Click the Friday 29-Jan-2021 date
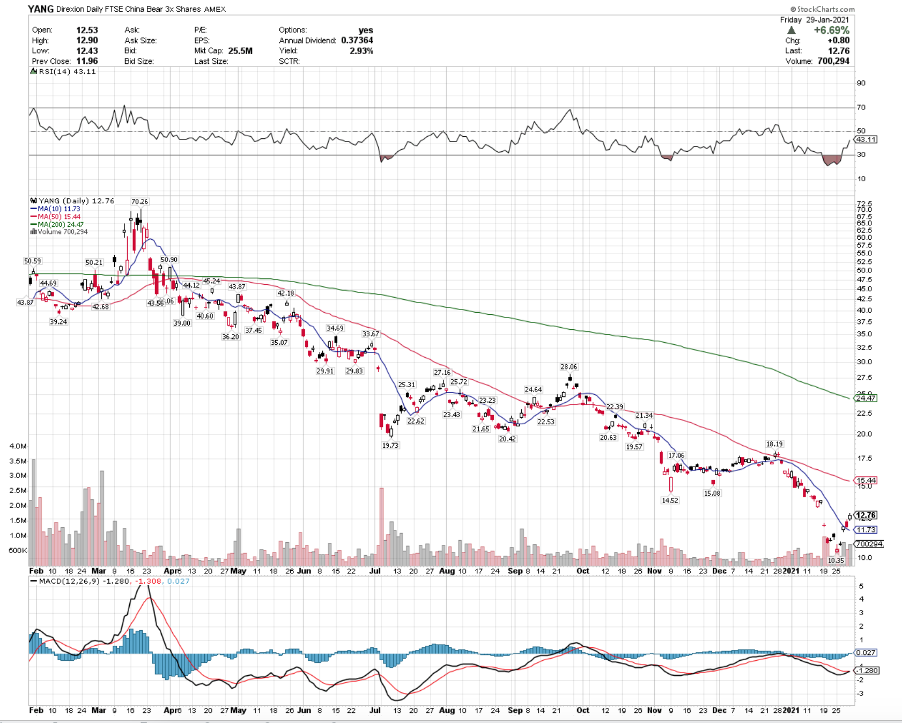 815,20
